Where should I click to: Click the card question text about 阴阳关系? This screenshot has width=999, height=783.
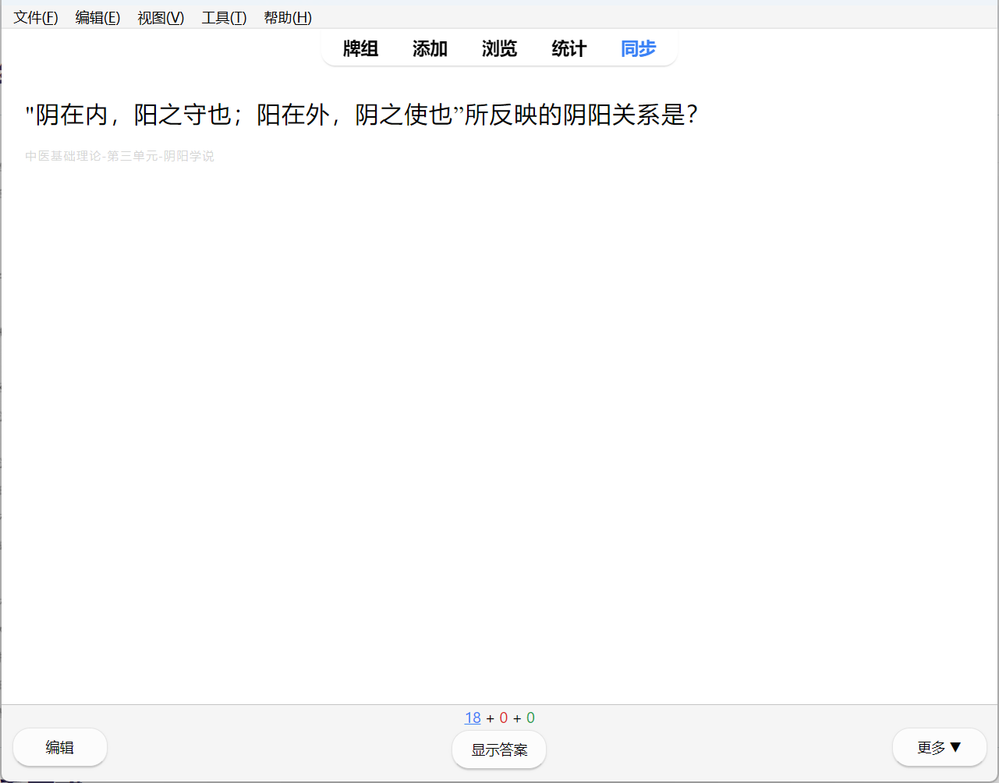tap(361, 115)
